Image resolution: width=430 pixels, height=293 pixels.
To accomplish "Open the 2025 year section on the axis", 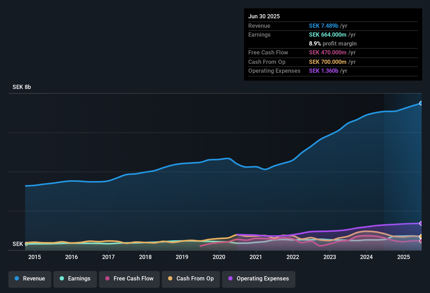I will pyautogui.click(x=404, y=257).
